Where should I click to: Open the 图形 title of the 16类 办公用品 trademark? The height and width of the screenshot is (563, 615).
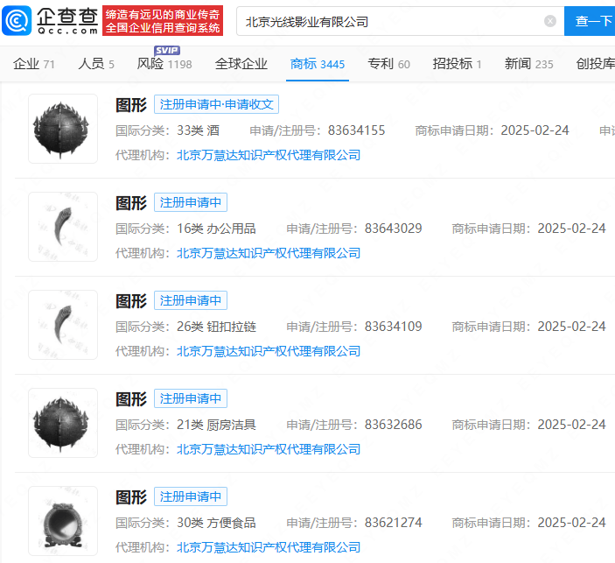tap(131, 203)
